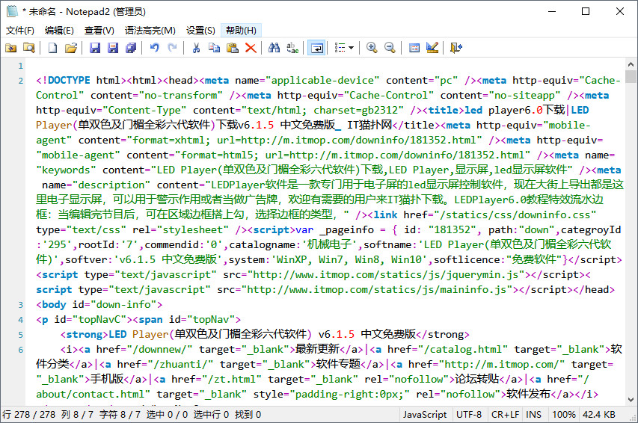The width and height of the screenshot is (638, 423).
Task: Click the red X delete icon
Action: 251,48
